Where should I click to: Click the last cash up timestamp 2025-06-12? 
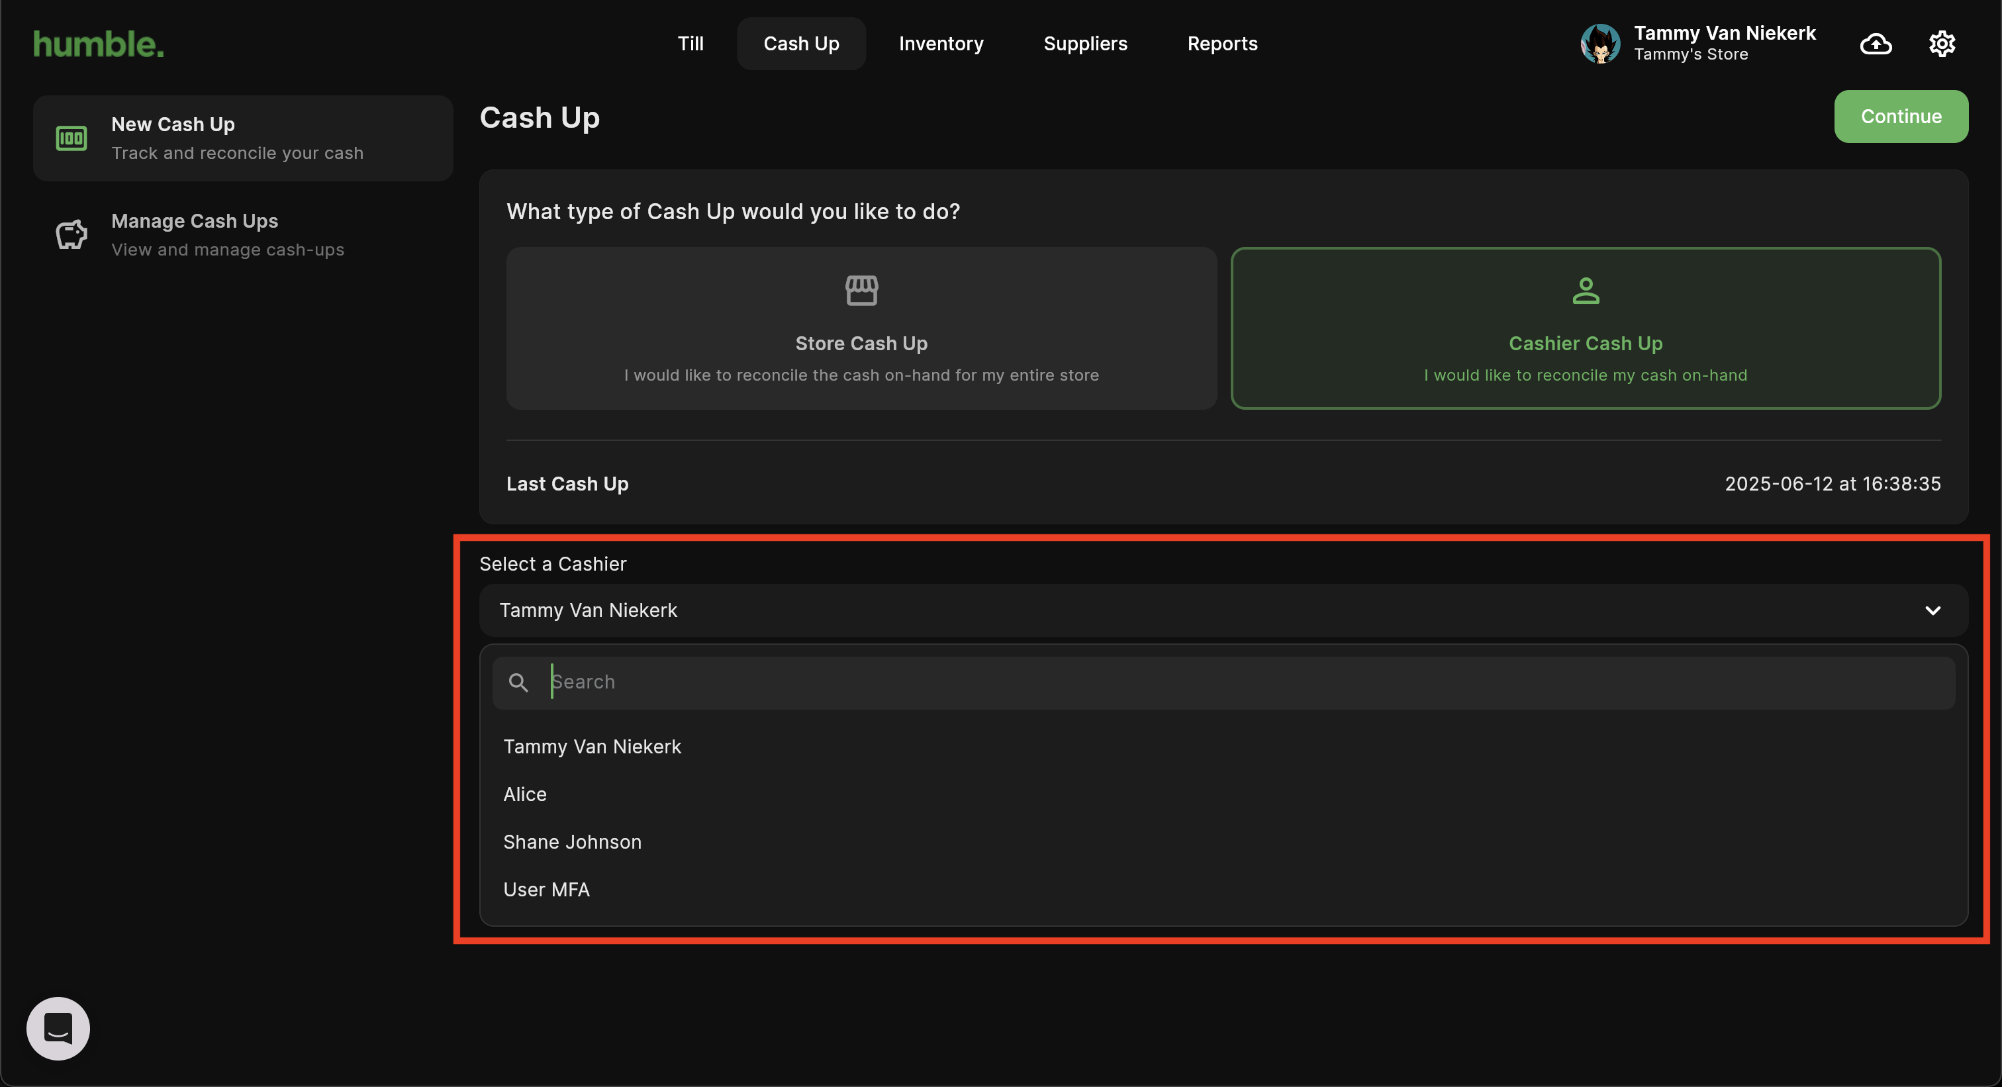[x=1833, y=484]
